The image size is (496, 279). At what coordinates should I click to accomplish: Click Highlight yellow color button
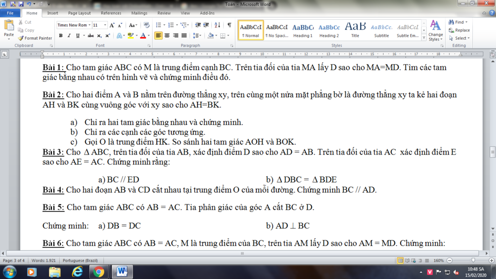[131, 36]
